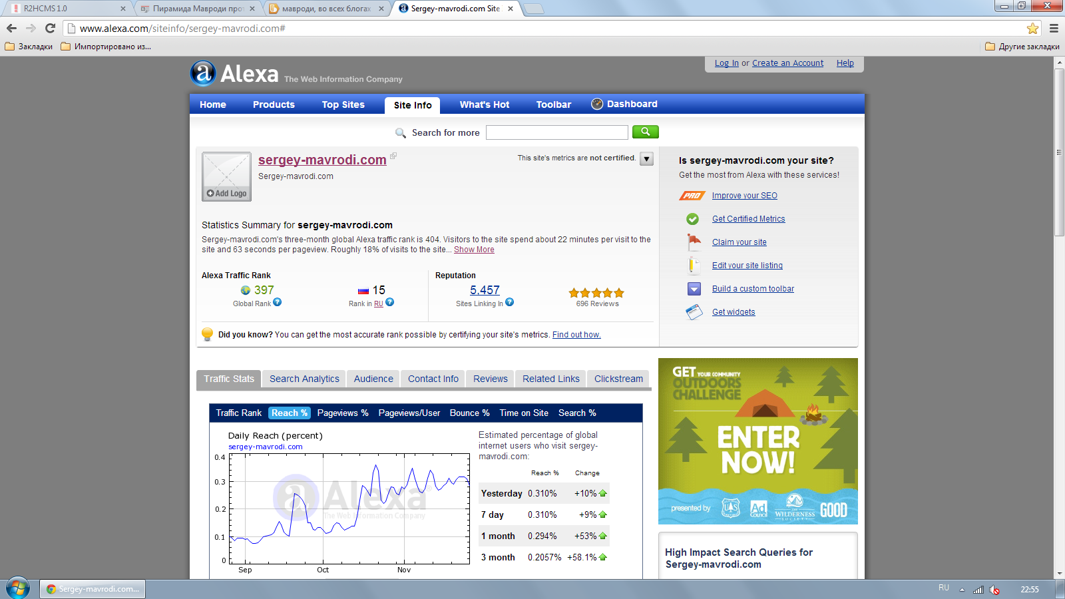The image size is (1065, 599).
Task: Open What's Hot nav item
Action: pos(485,104)
